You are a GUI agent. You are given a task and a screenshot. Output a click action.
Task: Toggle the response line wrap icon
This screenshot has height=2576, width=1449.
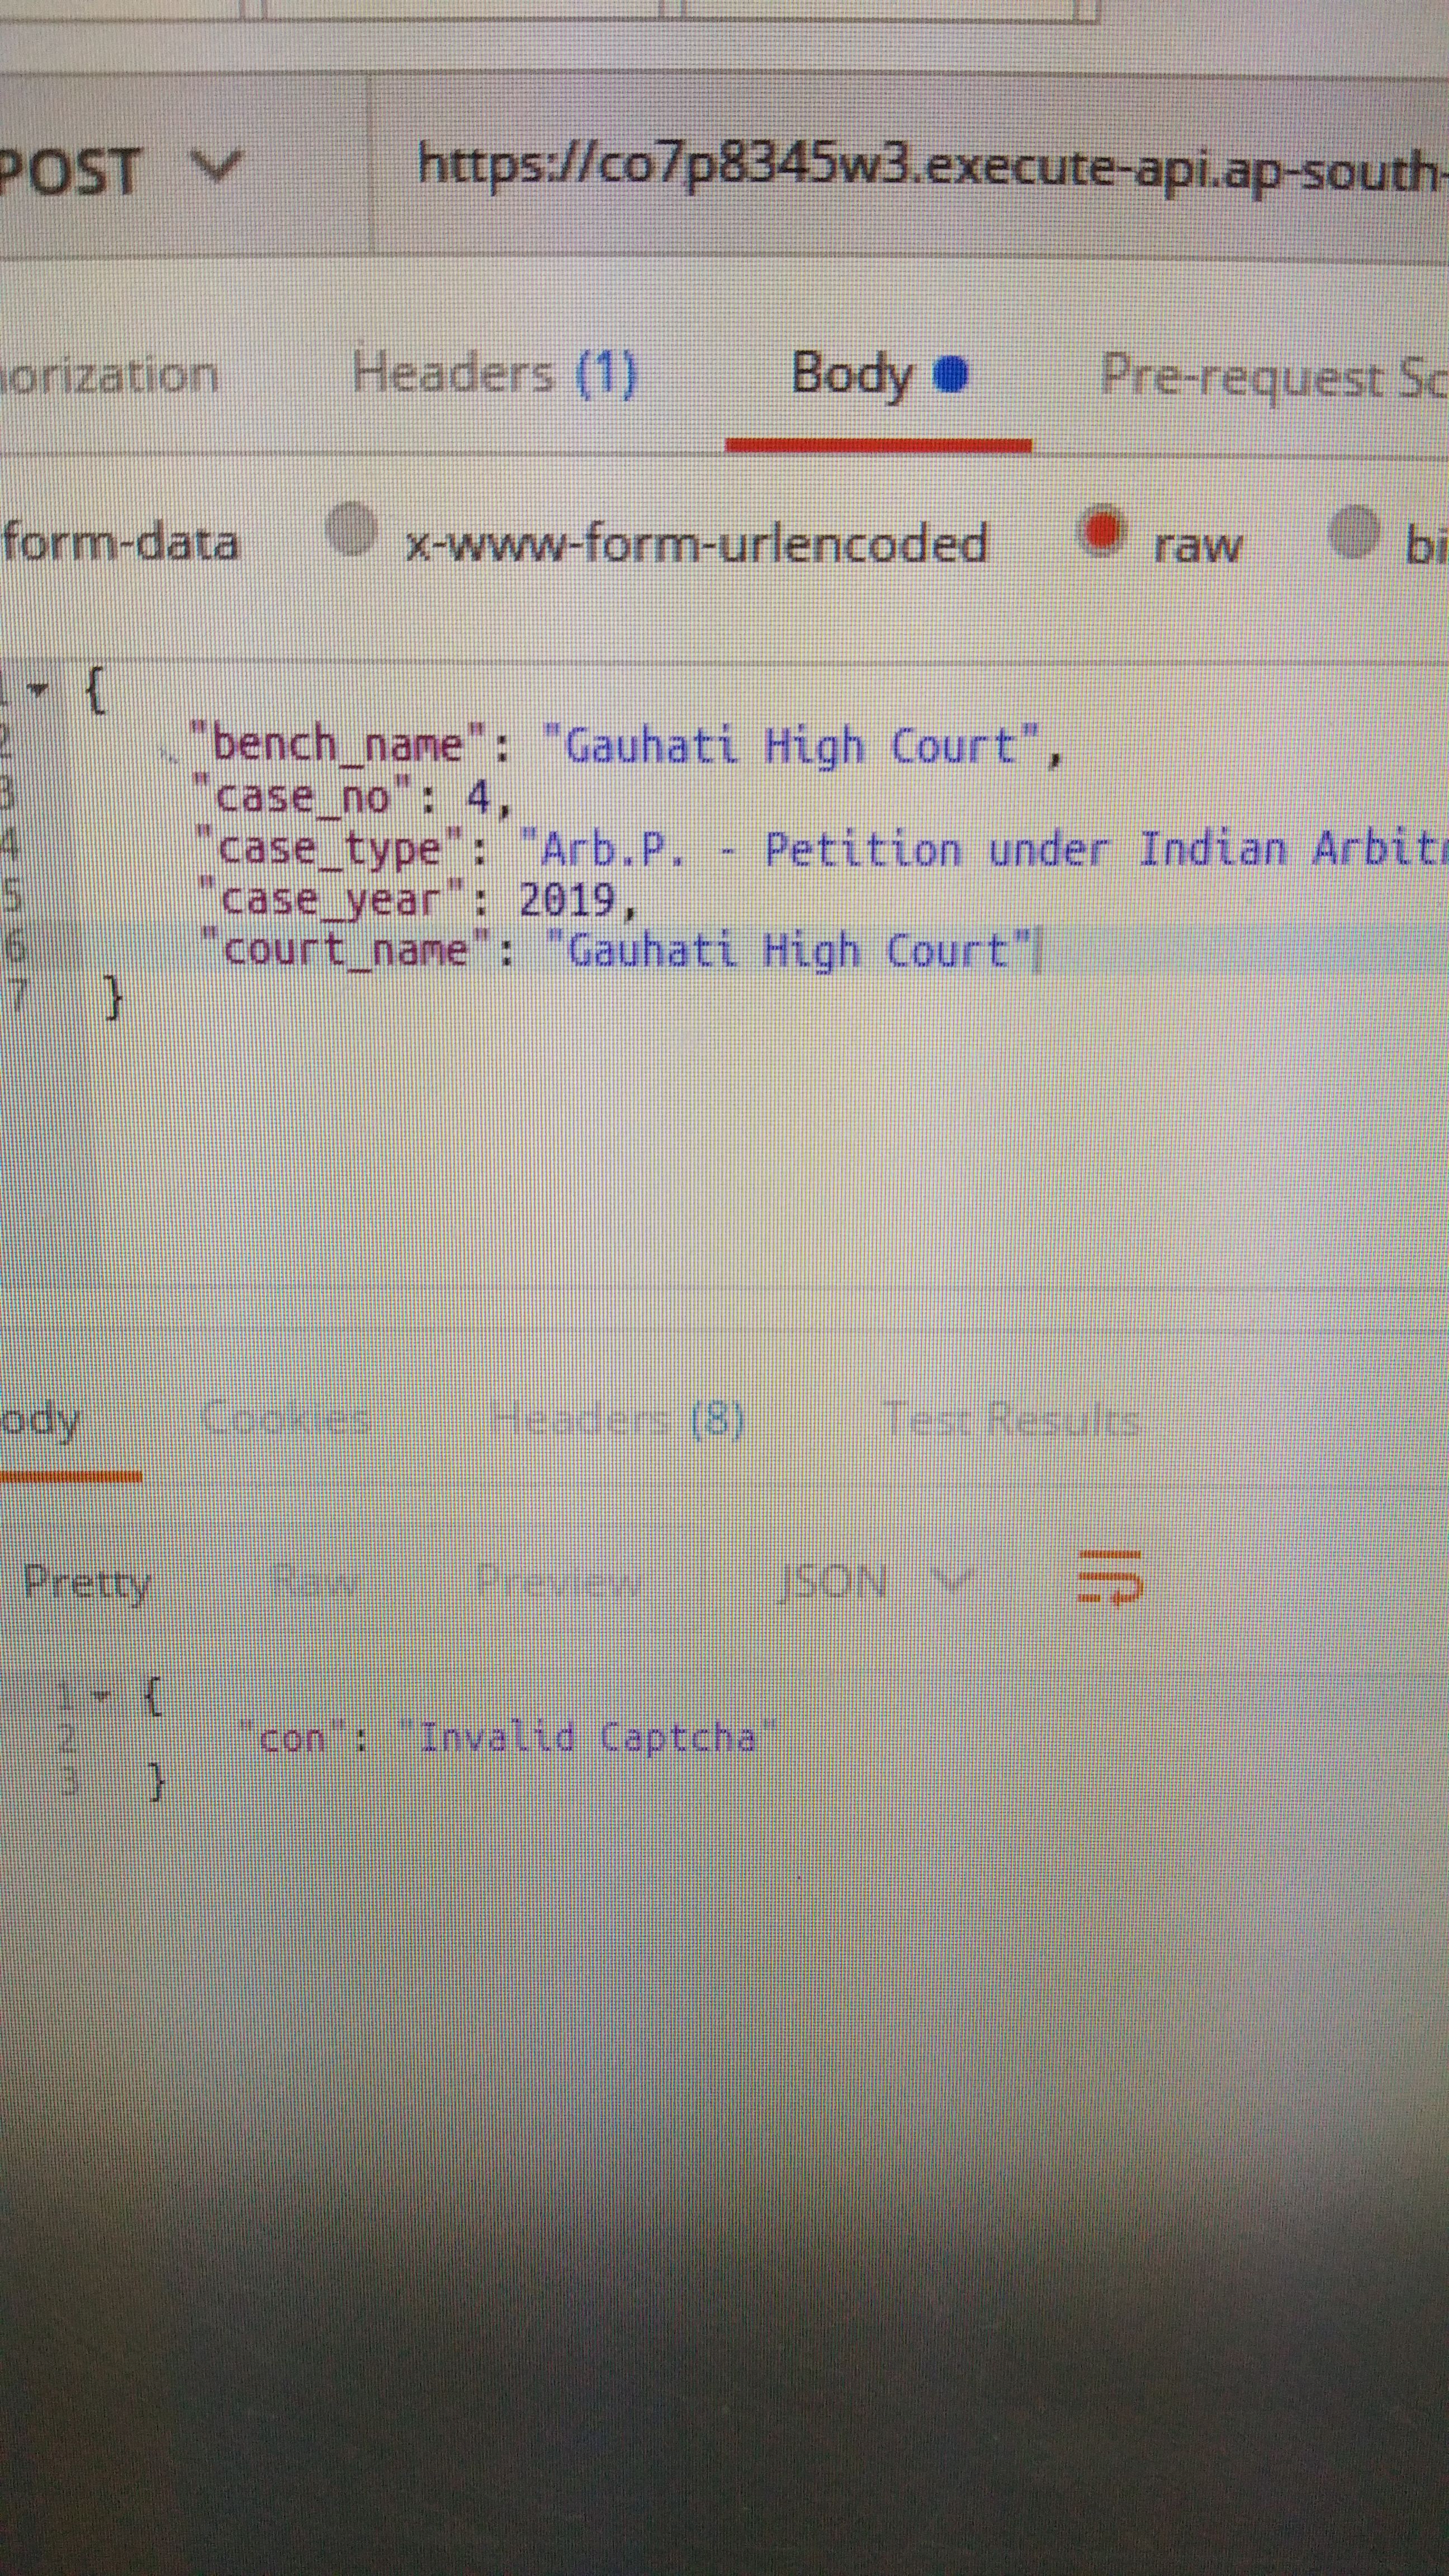pos(1109,1578)
